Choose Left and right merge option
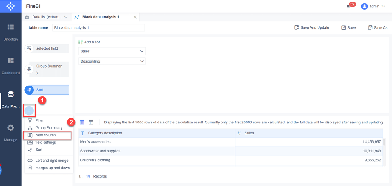Image resolution: width=392 pixels, height=186 pixels. click(51, 161)
